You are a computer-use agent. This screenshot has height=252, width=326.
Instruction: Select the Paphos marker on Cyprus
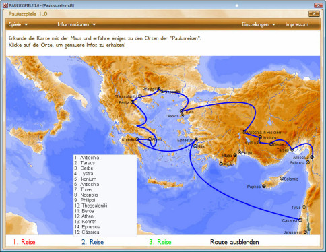pos(264,186)
